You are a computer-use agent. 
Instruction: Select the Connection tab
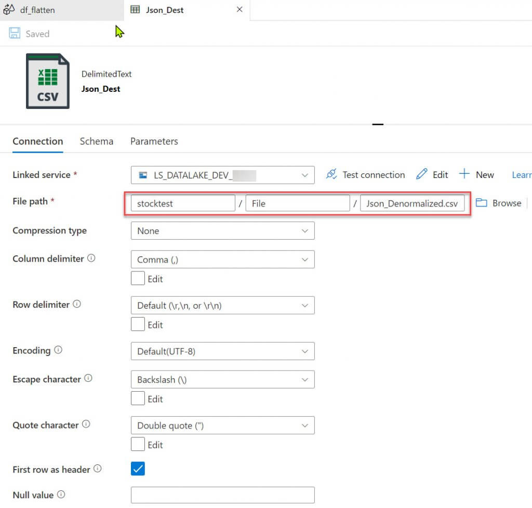[x=37, y=141]
